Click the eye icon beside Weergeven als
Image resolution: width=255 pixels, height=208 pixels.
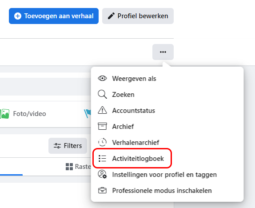point(102,79)
